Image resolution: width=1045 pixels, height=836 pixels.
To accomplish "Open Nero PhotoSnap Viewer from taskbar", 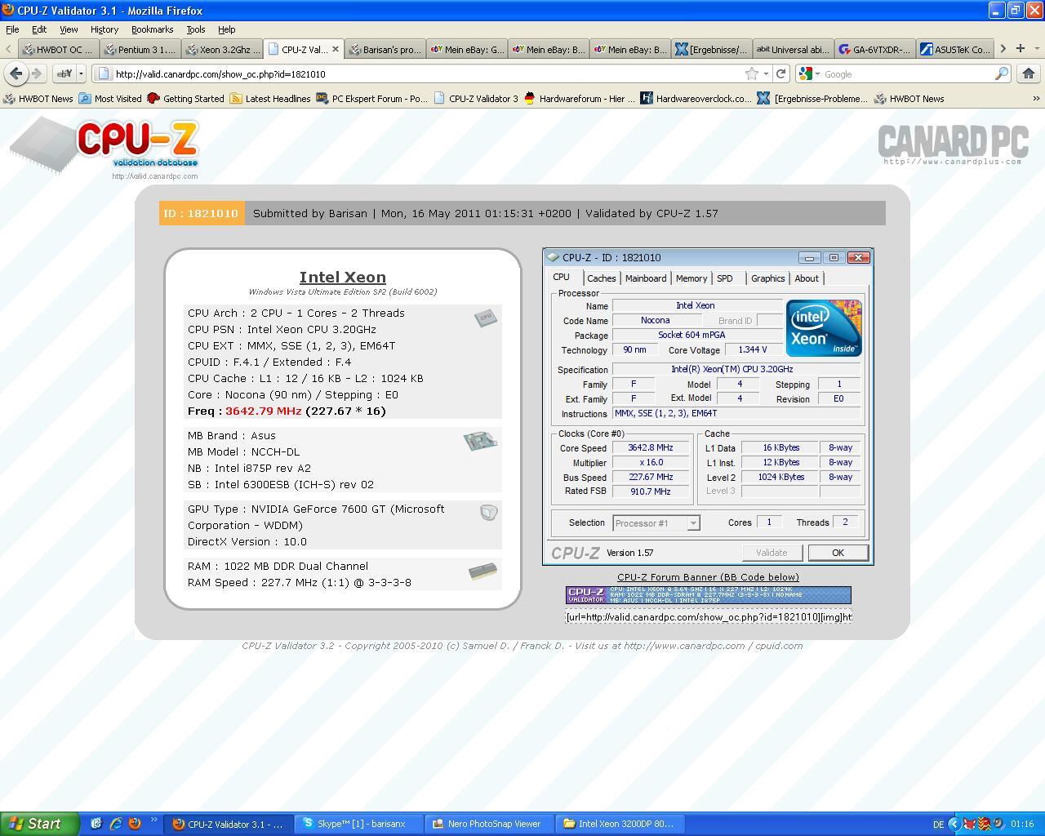I will (489, 824).
